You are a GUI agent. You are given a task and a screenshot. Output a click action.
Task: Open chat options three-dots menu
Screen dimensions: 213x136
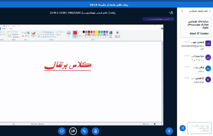coord(182,11)
